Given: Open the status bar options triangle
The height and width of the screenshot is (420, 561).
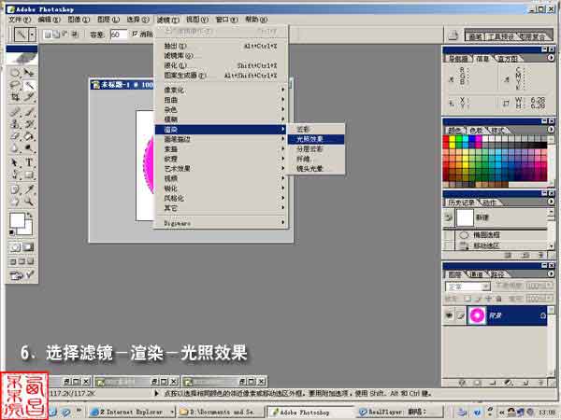Looking at the screenshot, I should (x=156, y=394).
